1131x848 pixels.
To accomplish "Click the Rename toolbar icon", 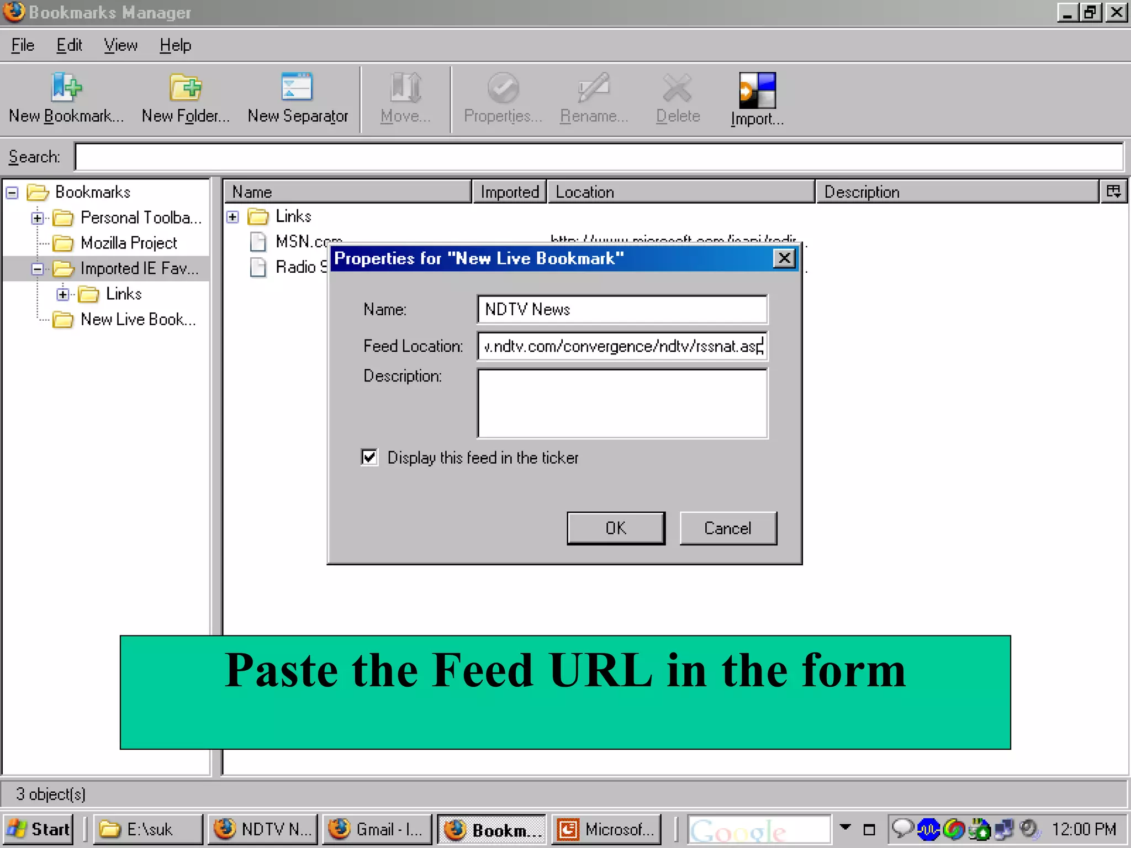I will point(594,87).
